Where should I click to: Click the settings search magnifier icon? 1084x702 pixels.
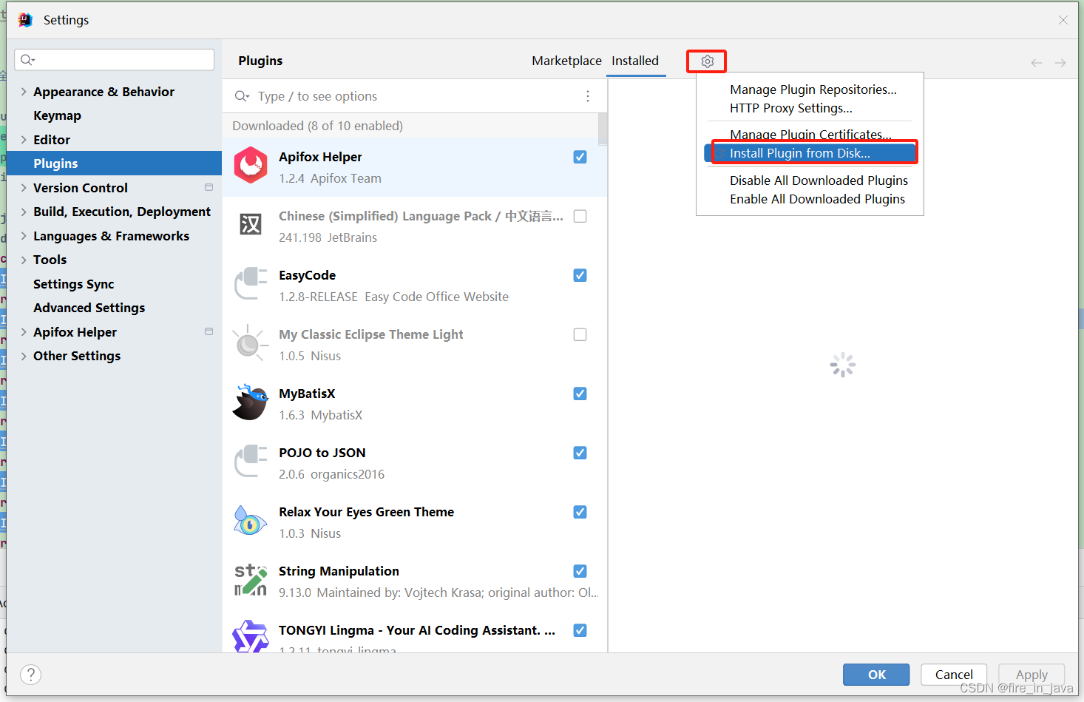pos(28,60)
